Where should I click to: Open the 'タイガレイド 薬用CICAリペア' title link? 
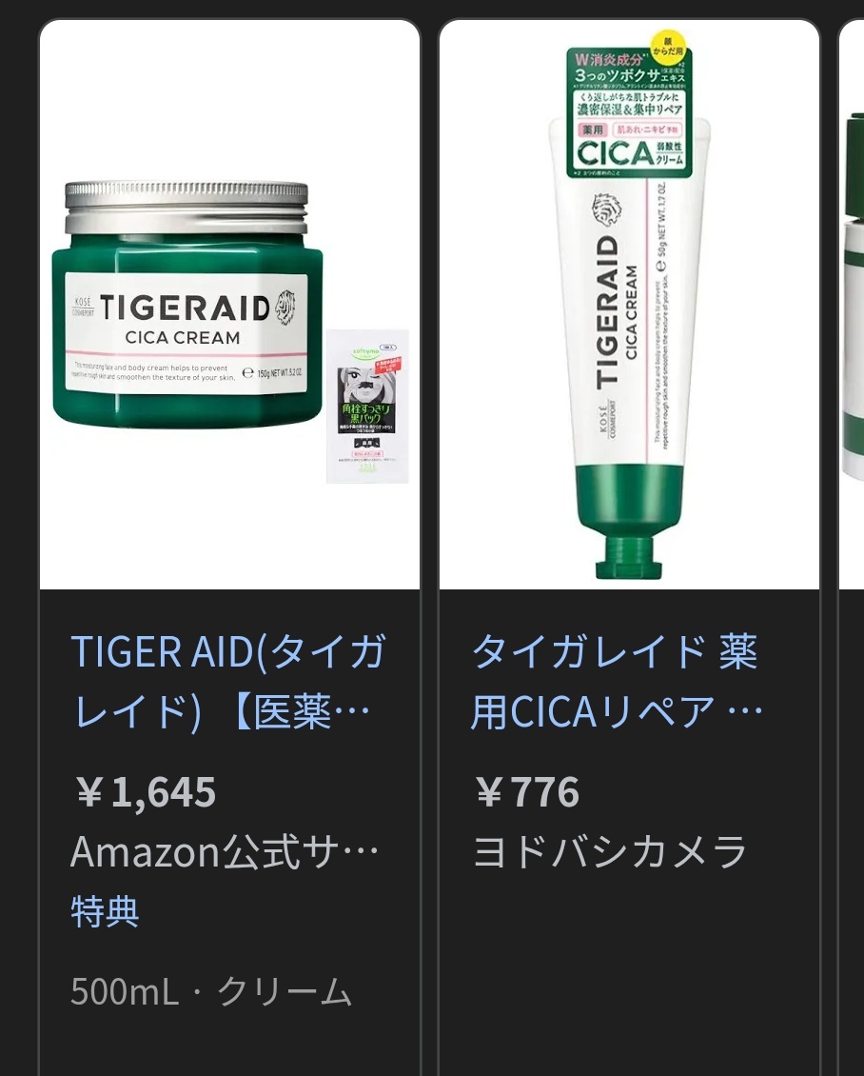tap(617, 682)
